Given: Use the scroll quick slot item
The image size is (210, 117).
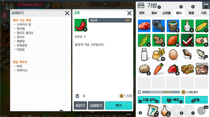Looking at the screenshot, I should click(x=153, y=110).
